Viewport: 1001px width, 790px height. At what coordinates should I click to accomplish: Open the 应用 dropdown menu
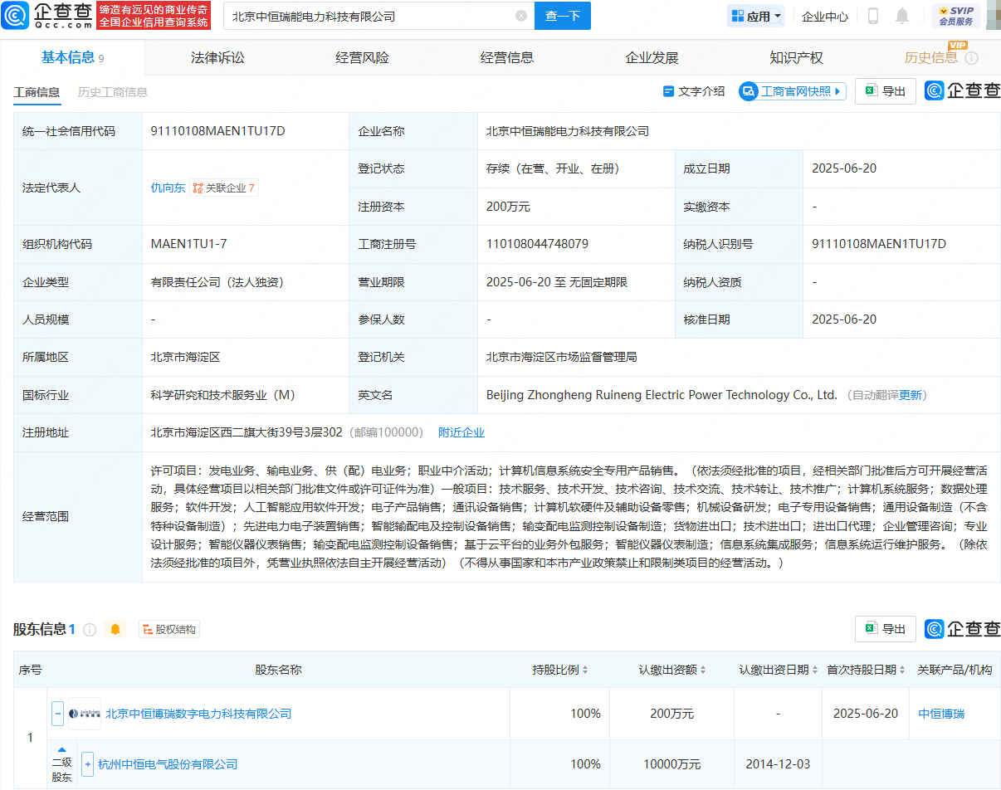756,16
